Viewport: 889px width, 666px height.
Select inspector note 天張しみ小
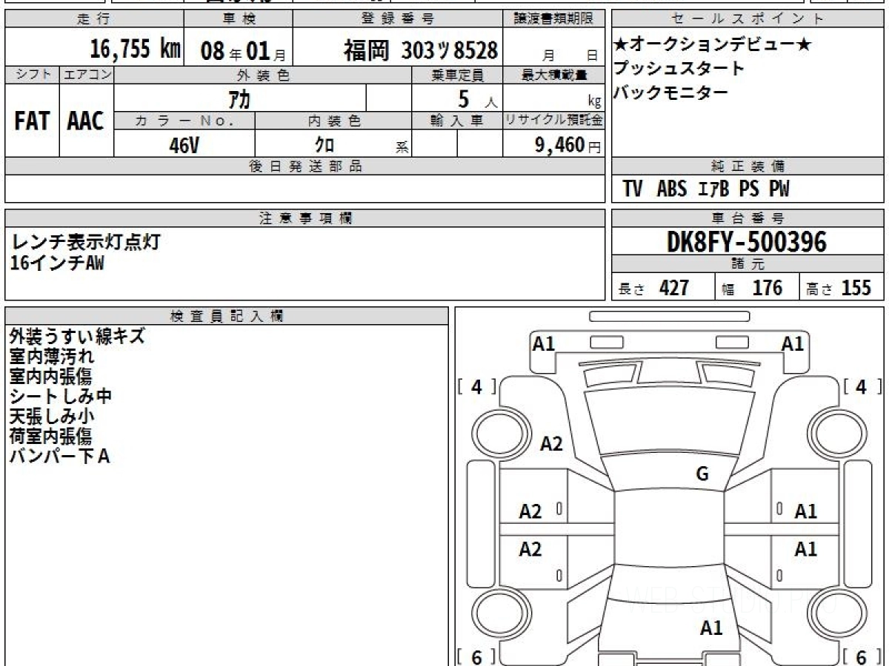click(x=52, y=417)
